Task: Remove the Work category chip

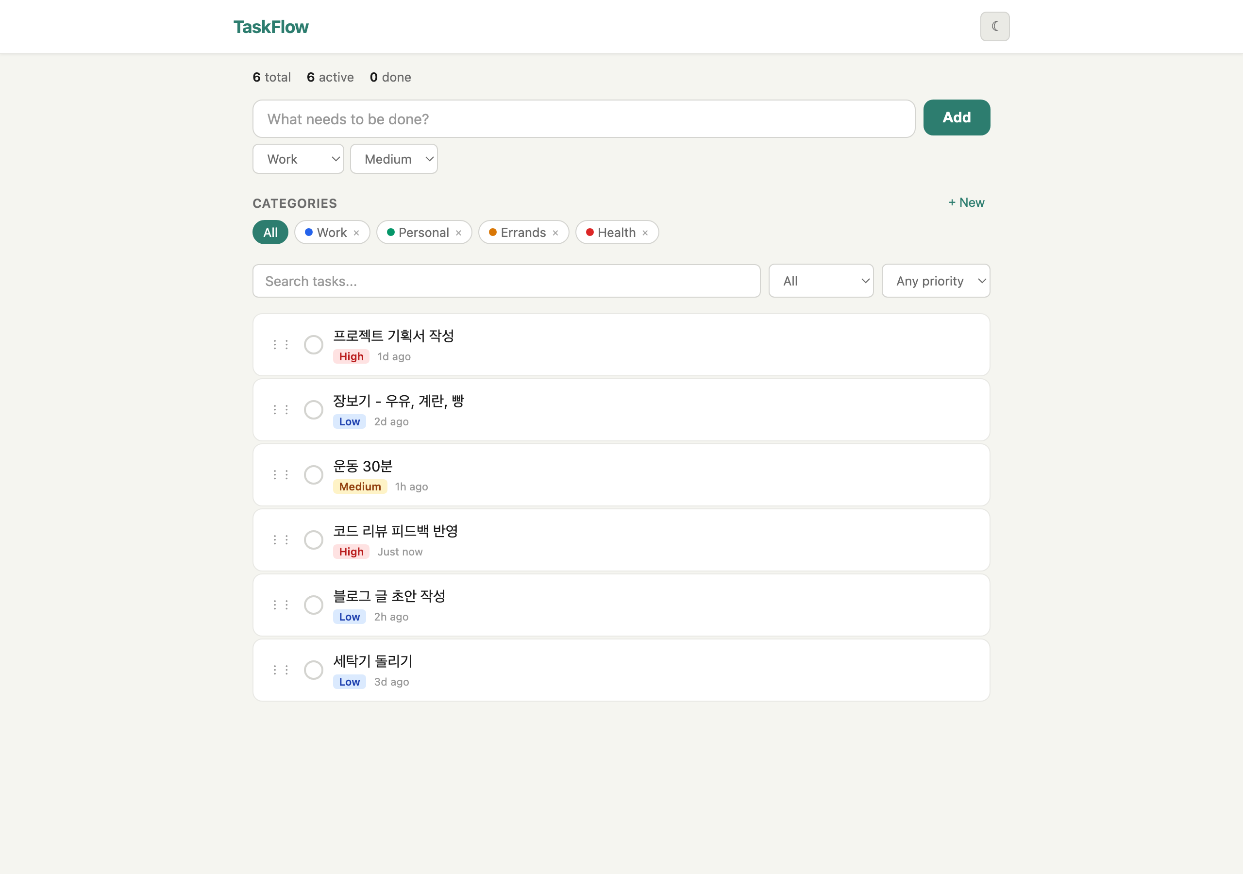Action: coord(356,232)
